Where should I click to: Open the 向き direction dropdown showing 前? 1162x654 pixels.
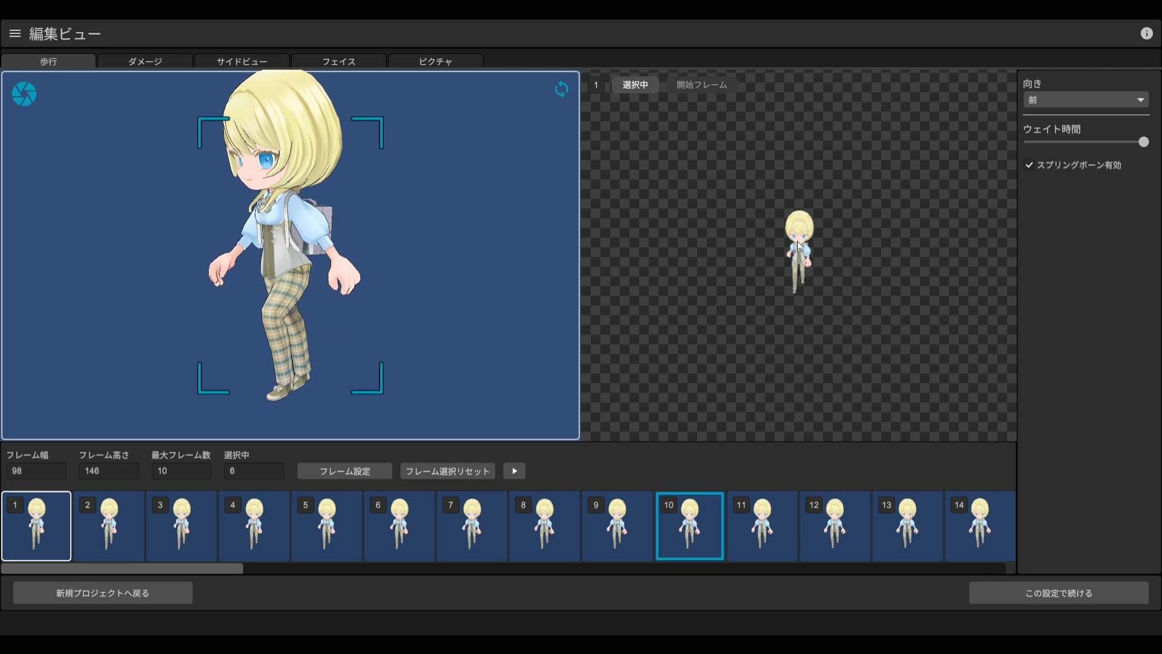point(1085,99)
